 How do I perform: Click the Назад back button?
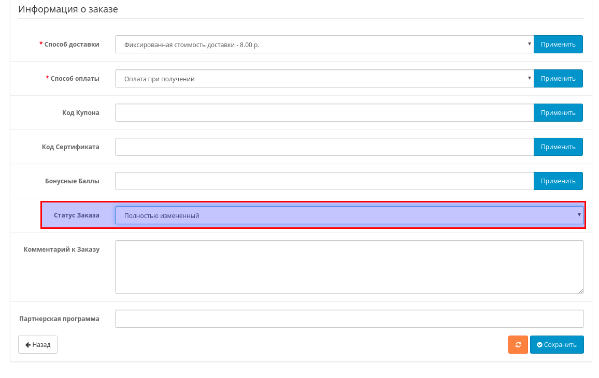click(38, 345)
